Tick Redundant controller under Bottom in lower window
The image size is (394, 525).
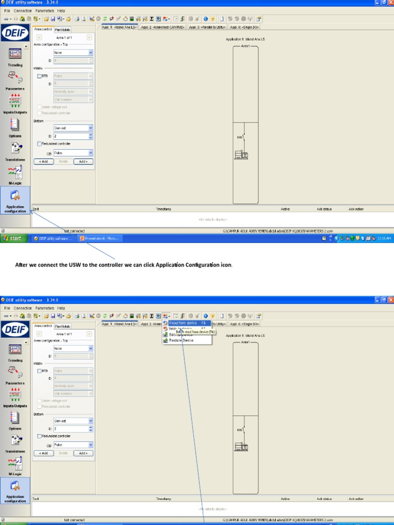click(x=39, y=436)
